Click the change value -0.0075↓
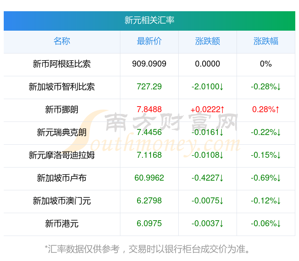Image resolution: width=299 pixels, height=261 pixels. tap(207, 201)
